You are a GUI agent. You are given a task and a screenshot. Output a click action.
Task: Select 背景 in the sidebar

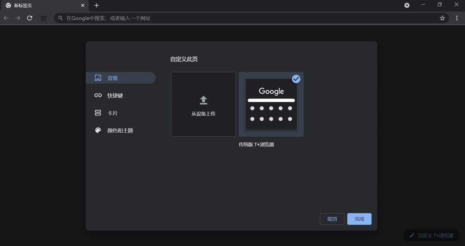121,78
